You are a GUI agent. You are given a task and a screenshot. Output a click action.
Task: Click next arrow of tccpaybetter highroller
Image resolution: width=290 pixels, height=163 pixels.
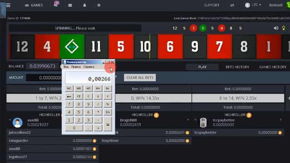pos(281,120)
